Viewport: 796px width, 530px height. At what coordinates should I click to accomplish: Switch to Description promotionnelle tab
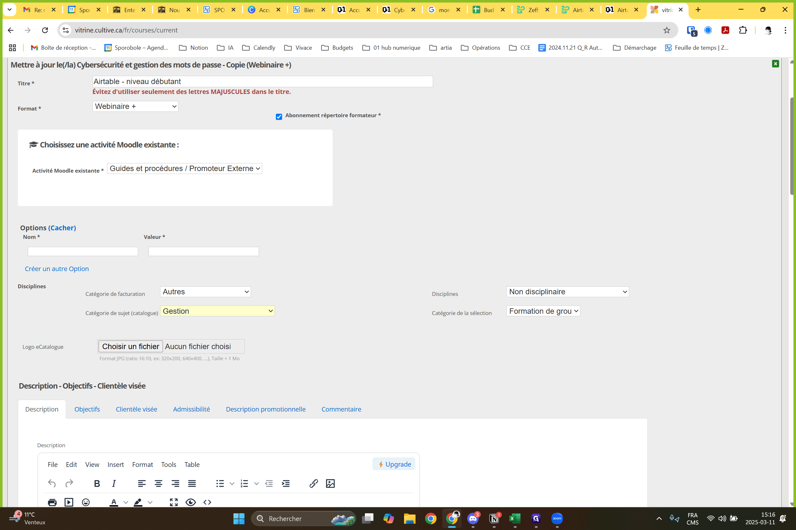pos(266,409)
